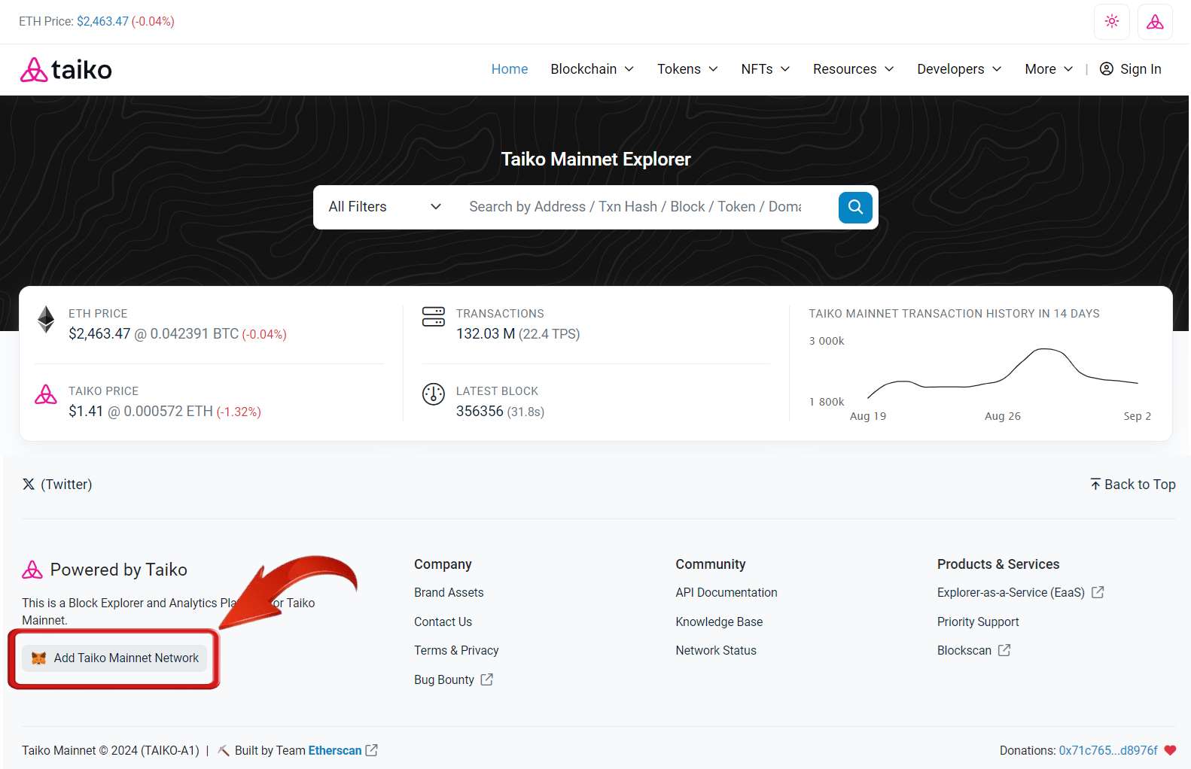Click the blue search magnifier button
Viewport: 1191px width, 769px height.
pyautogui.click(x=855, y=207)
